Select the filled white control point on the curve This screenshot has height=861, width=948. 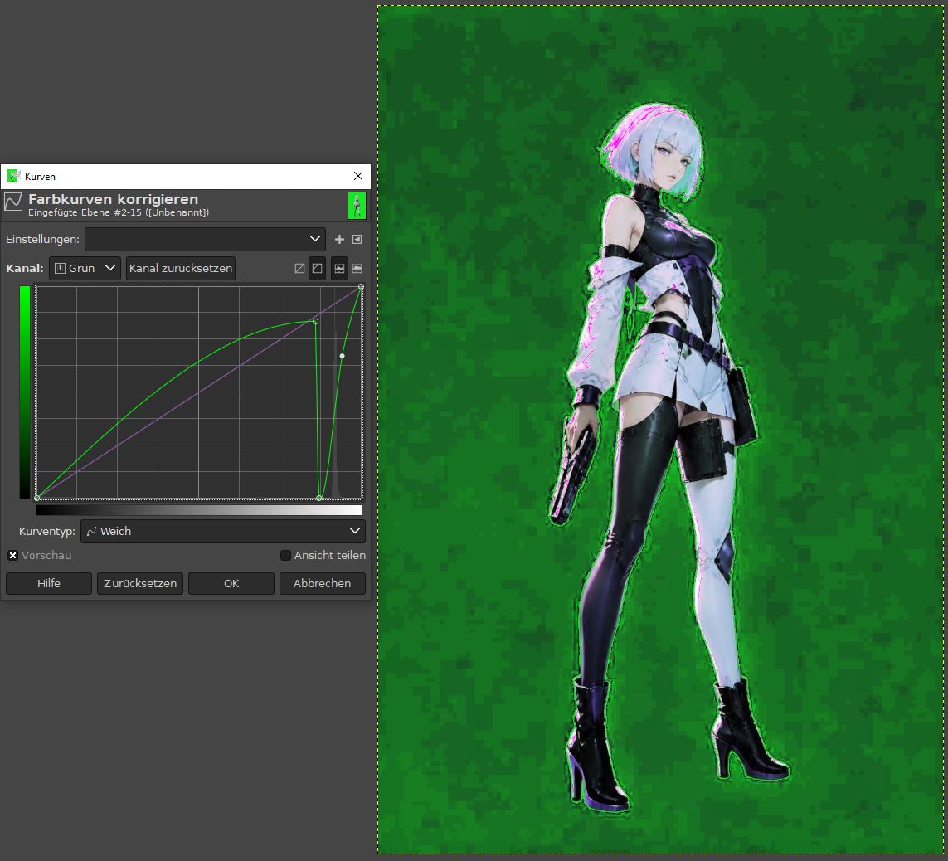tap(343, 356)
